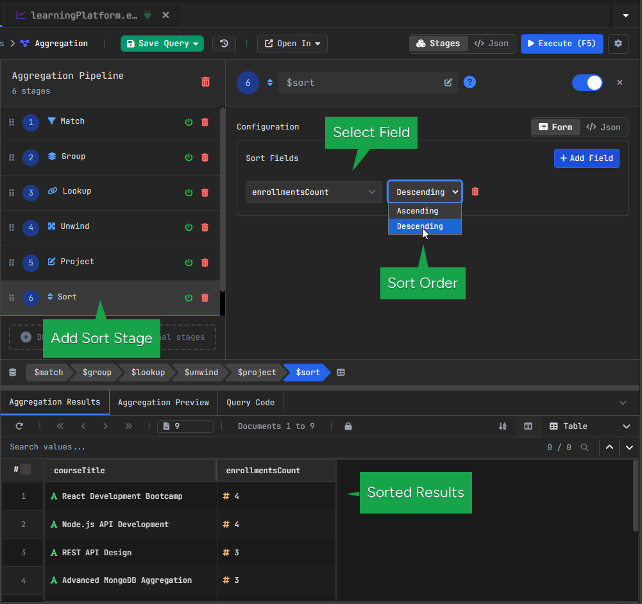Click the Search values input
Viewport: 642px width, 604px height.
(x=270, y=448)
